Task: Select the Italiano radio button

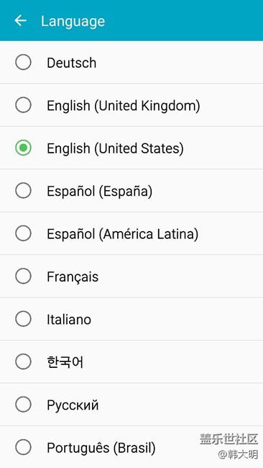Action: 23,319
